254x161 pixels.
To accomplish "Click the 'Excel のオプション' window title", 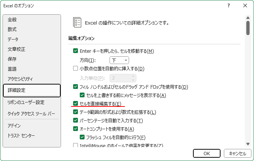I will coord(18,6).
